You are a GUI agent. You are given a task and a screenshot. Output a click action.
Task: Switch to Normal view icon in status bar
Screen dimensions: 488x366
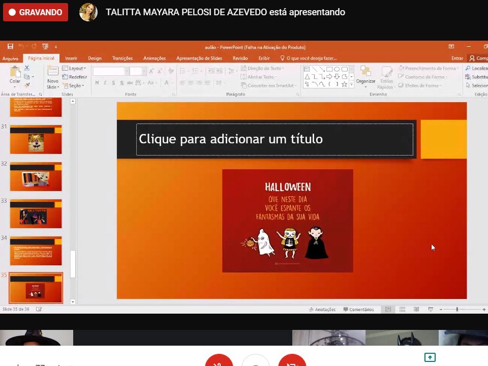[388, 310]
